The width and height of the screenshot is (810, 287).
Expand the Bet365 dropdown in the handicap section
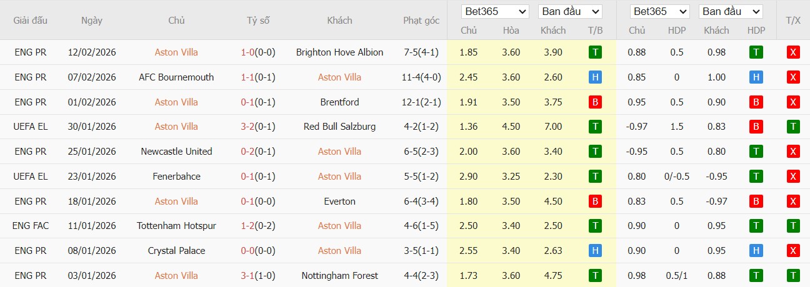[x=659, y=11]
